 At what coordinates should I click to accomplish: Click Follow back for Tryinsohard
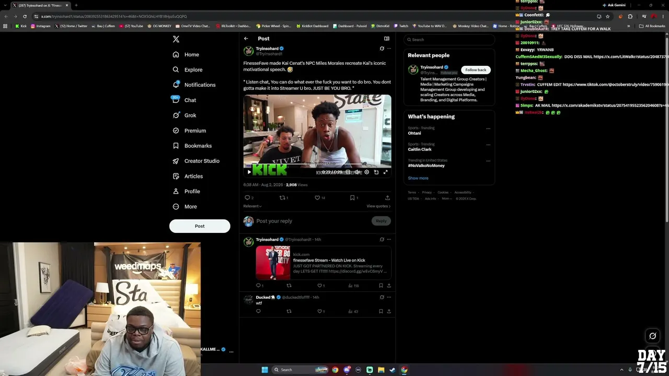coord(476,70)
